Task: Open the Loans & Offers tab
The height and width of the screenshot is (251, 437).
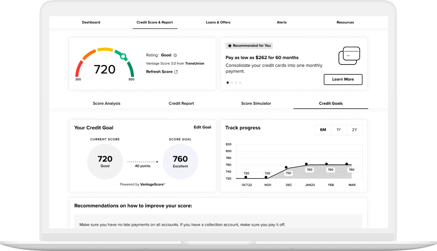Action: [218, 22]
